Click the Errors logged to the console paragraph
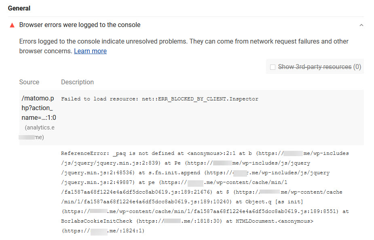This screenshot has width=374, height=240. [184, 46]
